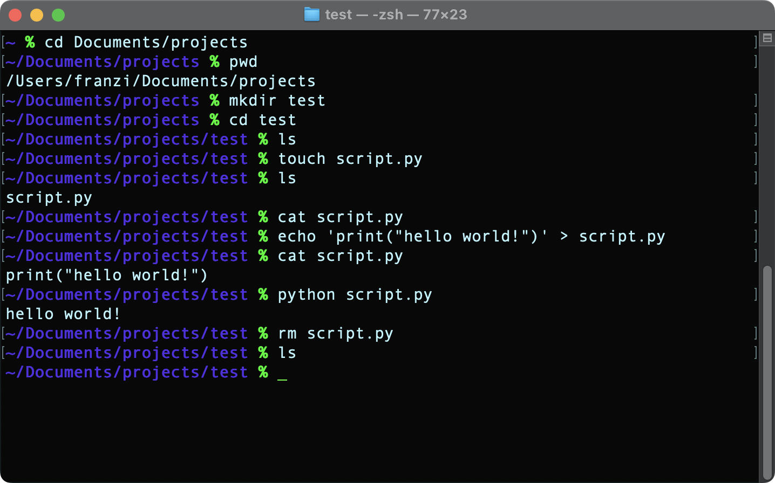Click the standalone "script.py" ls output
The width and height of the screenshot is (775, 483).
point(49,198)
